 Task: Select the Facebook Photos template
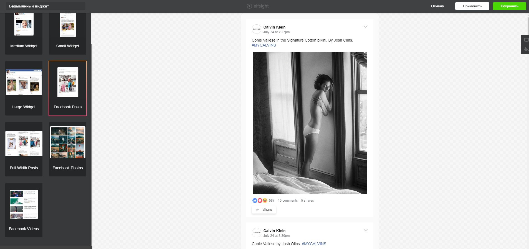pyautogui.click(x=68, y=149)
